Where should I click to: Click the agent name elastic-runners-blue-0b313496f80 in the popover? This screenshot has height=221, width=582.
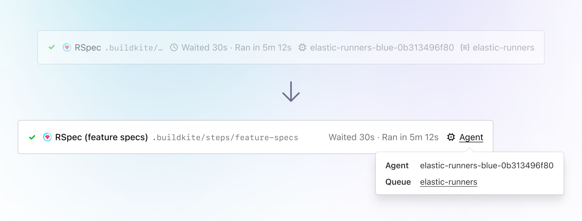pos(487,165)
